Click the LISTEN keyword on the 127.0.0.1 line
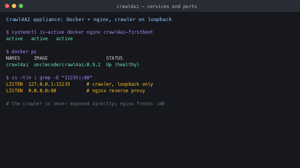This screenshot has height=168, width=300. click(14, 84)
